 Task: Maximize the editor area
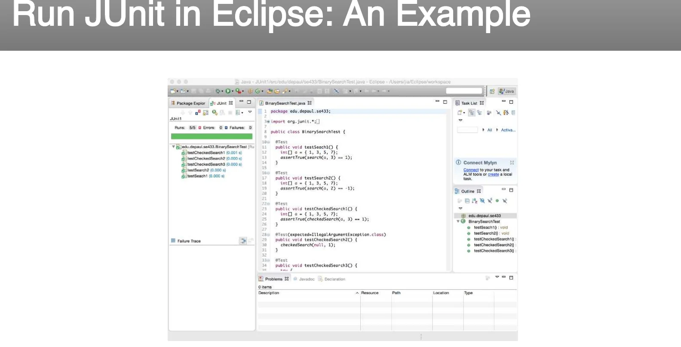pos(445,102)
